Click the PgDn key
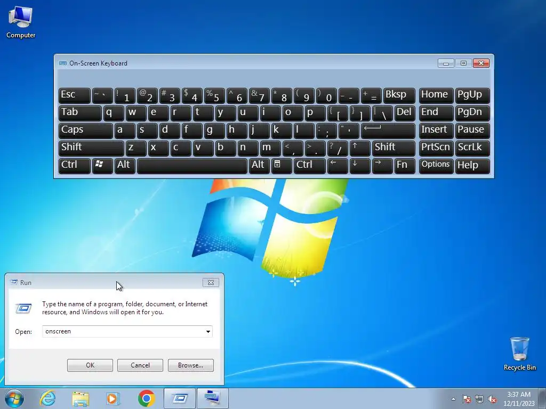 (x=472, y=113)
